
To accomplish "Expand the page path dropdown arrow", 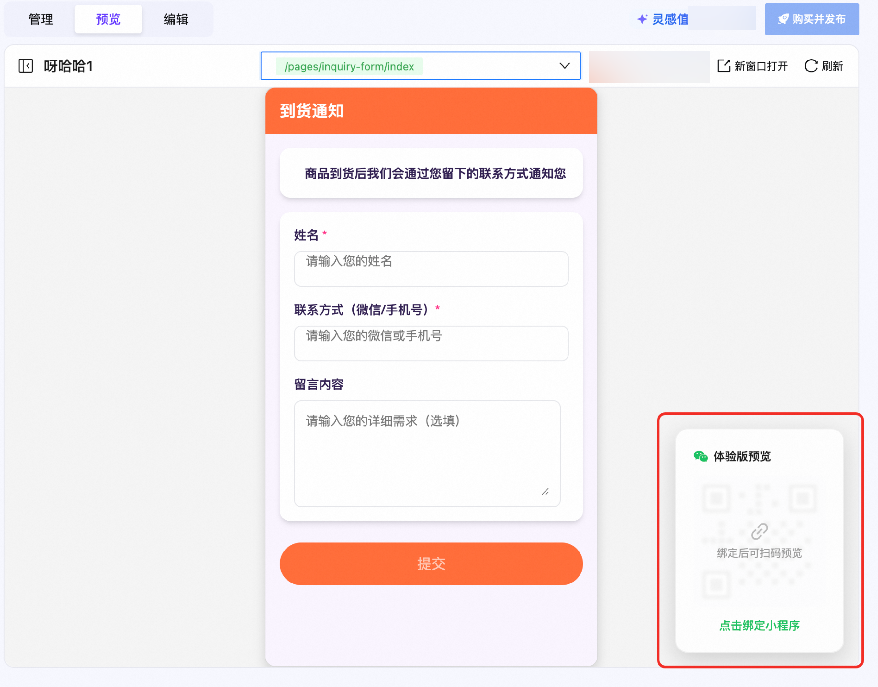I will point(565,66).
